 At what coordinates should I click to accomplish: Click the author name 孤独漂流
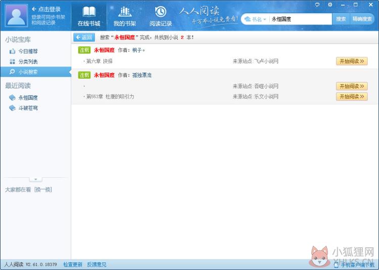tap(142, 75)
